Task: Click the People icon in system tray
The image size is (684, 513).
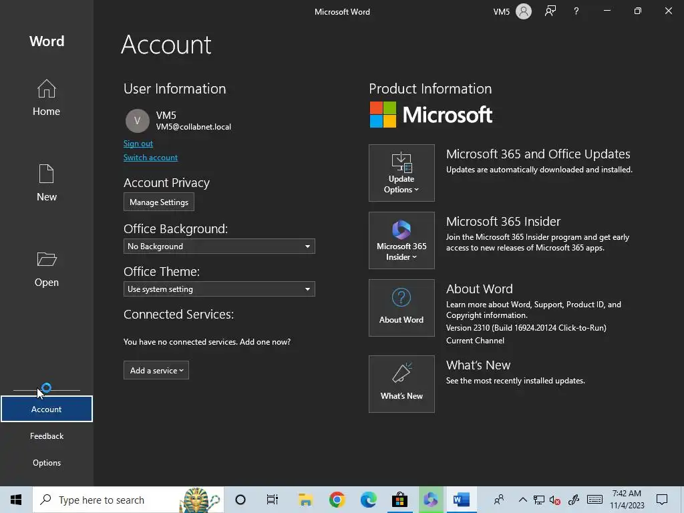Action: [x=499, y=500]
